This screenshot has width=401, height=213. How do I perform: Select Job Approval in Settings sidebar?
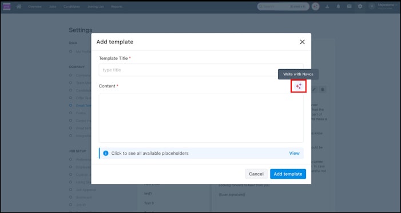(86, 190)
